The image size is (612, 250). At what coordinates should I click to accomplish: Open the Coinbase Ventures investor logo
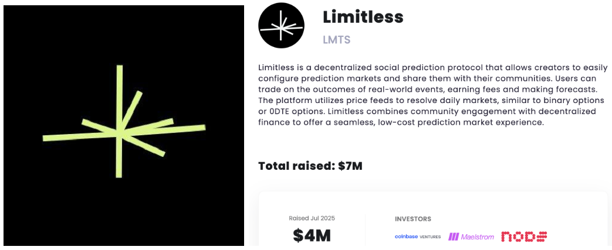418,237
